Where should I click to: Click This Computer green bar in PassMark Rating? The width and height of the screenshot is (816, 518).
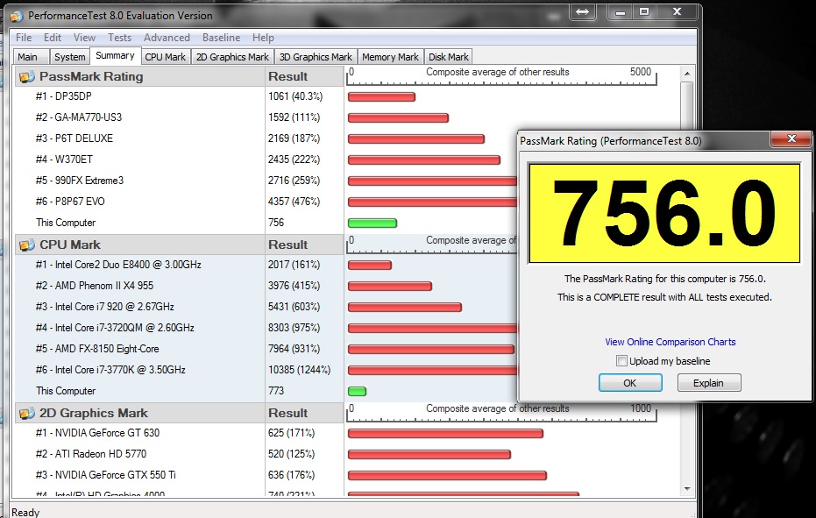373,224
